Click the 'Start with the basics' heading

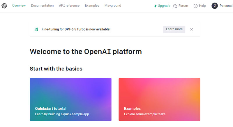(56, 69)
